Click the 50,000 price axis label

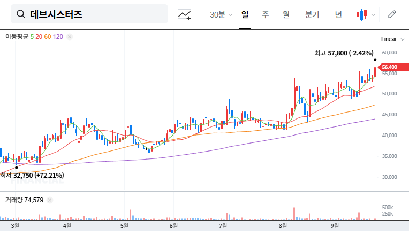pyautogui.click(x=389, y=94)
